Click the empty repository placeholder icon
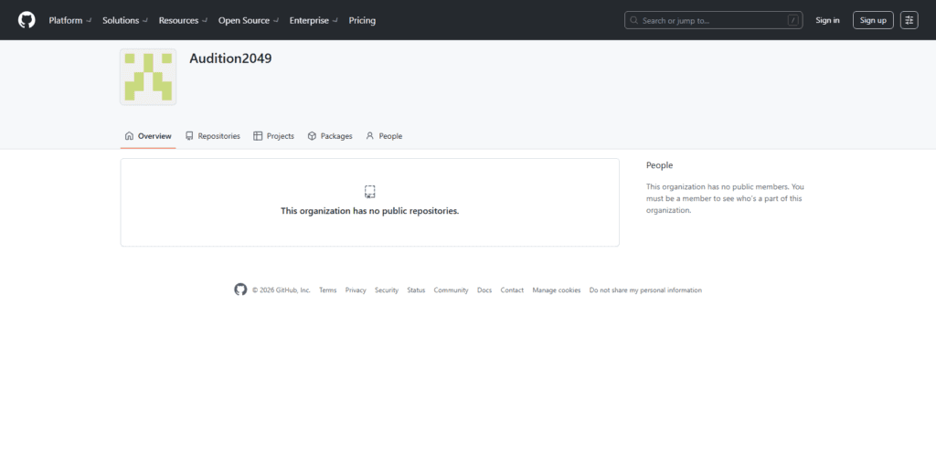 pyautogui.click(x=370, y=192)
